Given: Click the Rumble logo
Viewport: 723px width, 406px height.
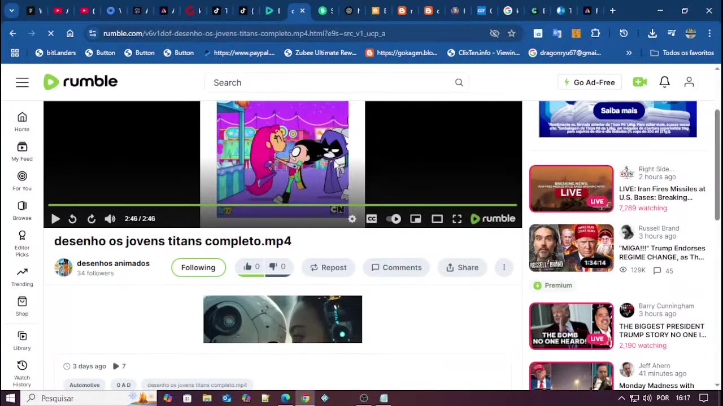Looking at the screenshot, I should coord(80,82).
